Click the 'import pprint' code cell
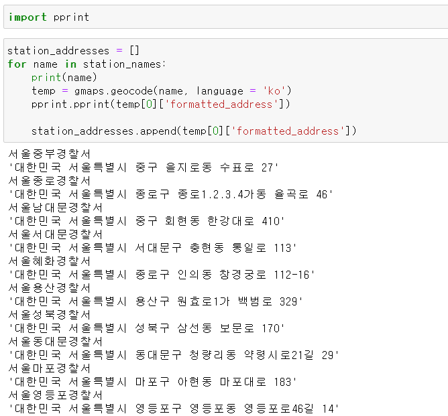 point(226,17)
